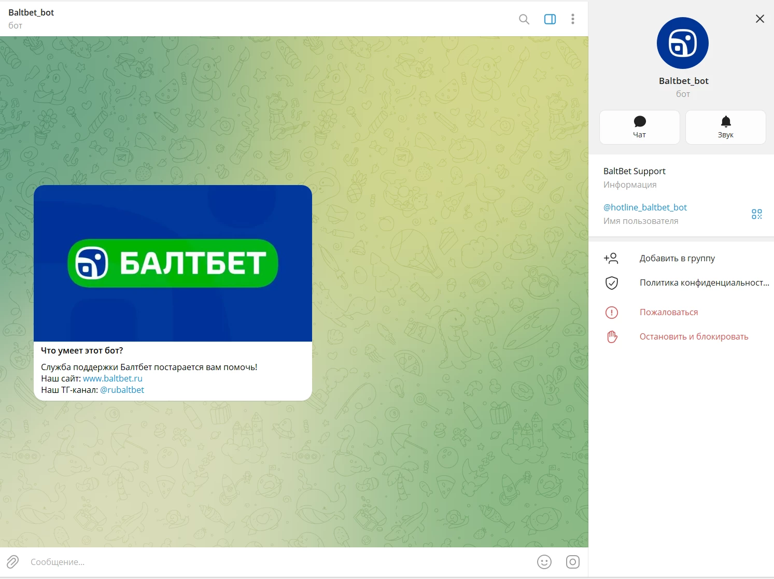Click the BaltBet Support info text
The height and width of the screenshot is (579, 774).
click(635, 171)
